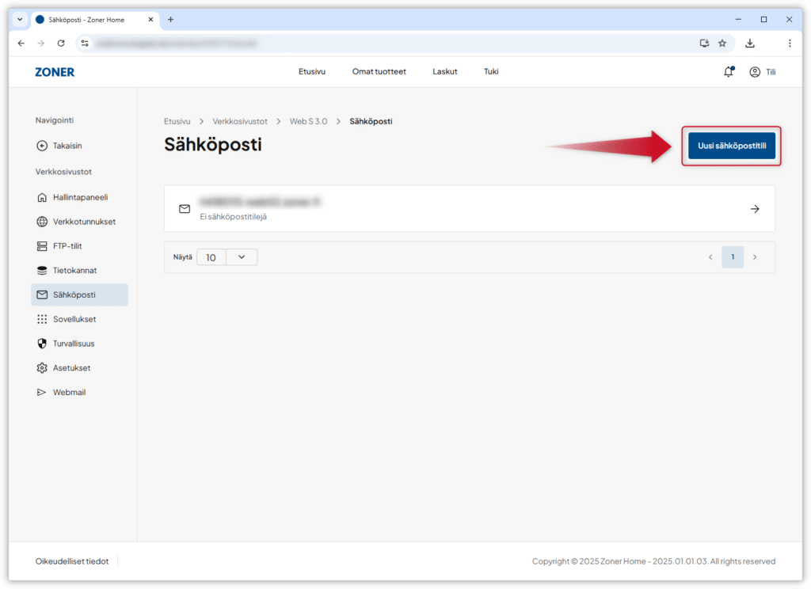811x589 pixels.
Task: Select page 1 in pagination
Action: (733, 257)
